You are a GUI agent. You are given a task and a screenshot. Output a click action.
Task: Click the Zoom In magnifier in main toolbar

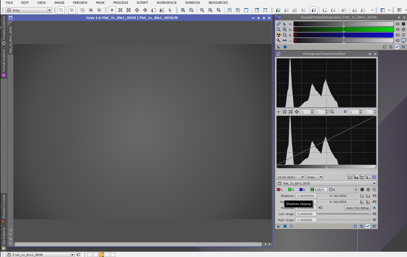(x=183, y=10)
